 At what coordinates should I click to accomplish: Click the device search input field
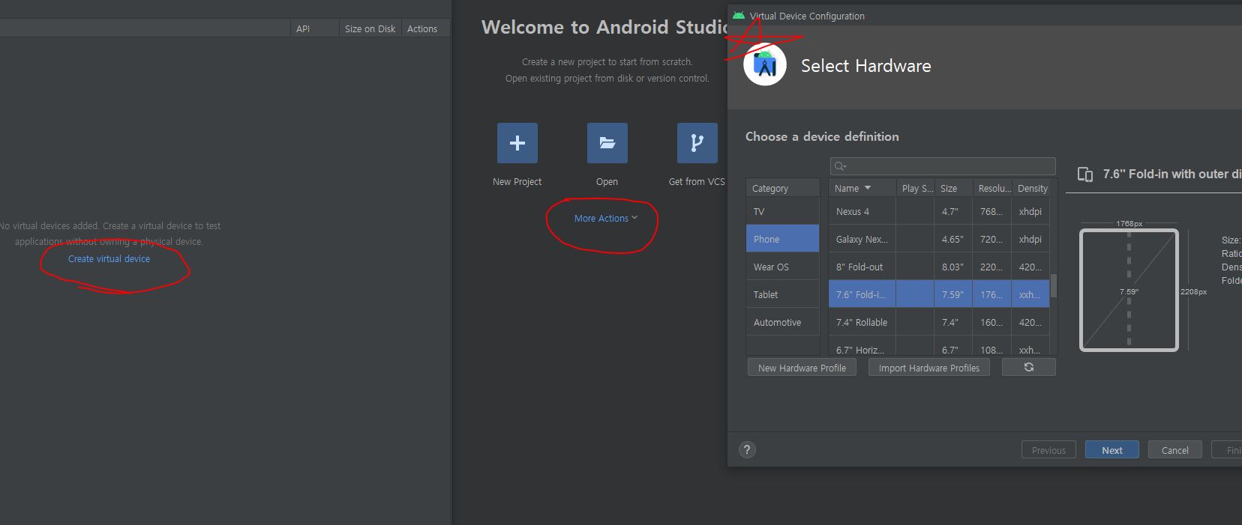pyautogui.click(x=943, y=166)
